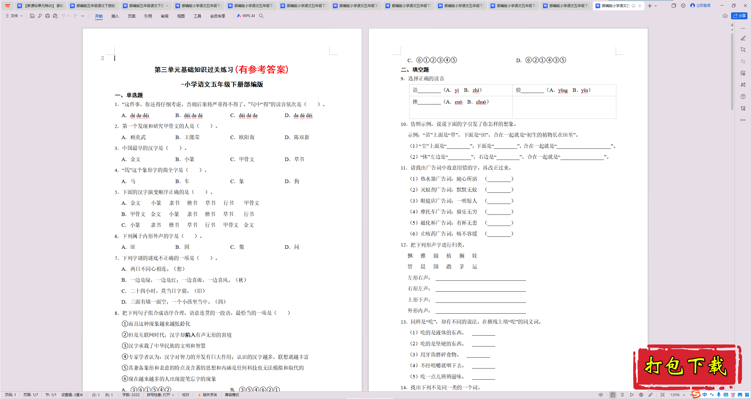Viewport: 751px width, 399px height.
Task: Open the workspace box icon near login
Action: (x=683, y=6)
